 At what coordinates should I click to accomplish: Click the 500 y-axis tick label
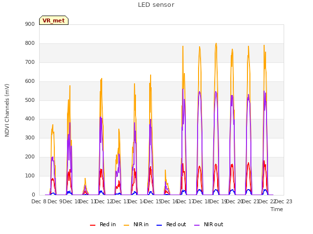[x=30, y=100]
